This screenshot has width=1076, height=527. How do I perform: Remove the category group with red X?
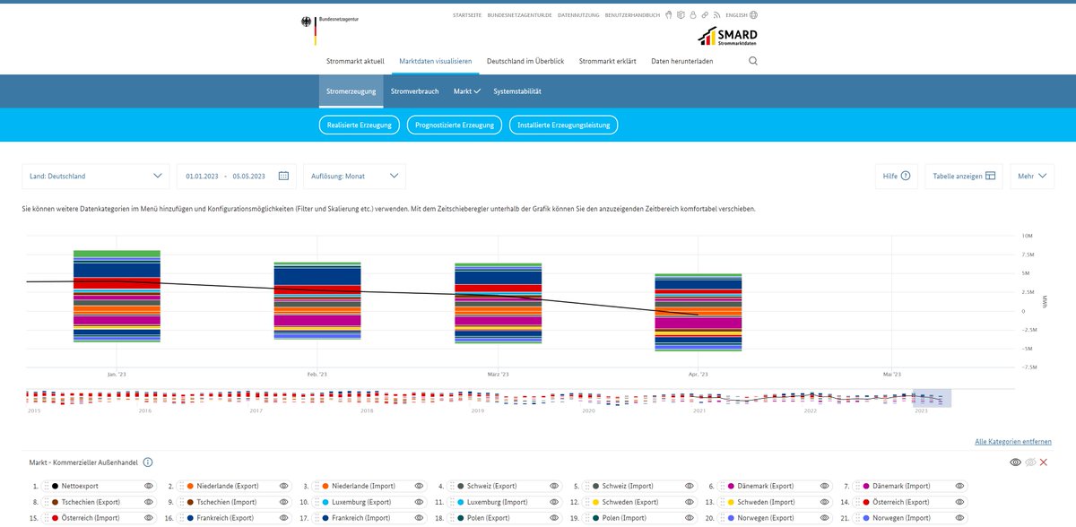[x=1044, y=462]
